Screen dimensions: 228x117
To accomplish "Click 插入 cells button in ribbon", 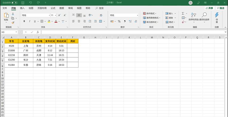I will pyautogui.click(x=169, y=14).
